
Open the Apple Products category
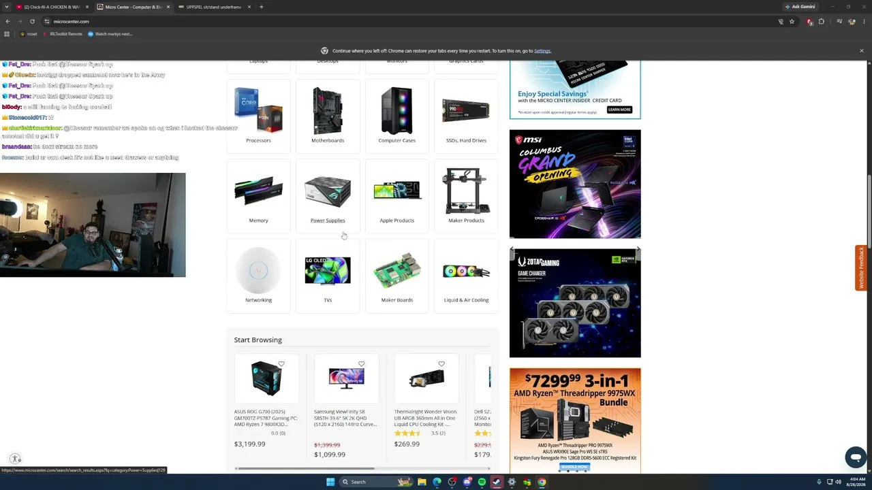click(397, 196)
